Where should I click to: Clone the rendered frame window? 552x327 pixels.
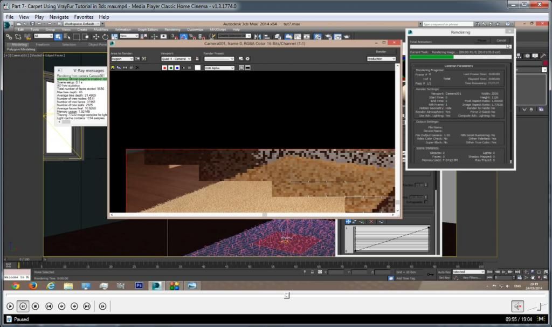coord(125,67)
